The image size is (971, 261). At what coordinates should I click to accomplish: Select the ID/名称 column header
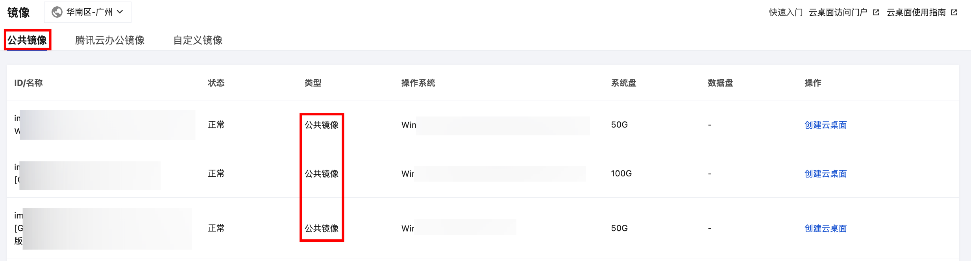point(28,83)
